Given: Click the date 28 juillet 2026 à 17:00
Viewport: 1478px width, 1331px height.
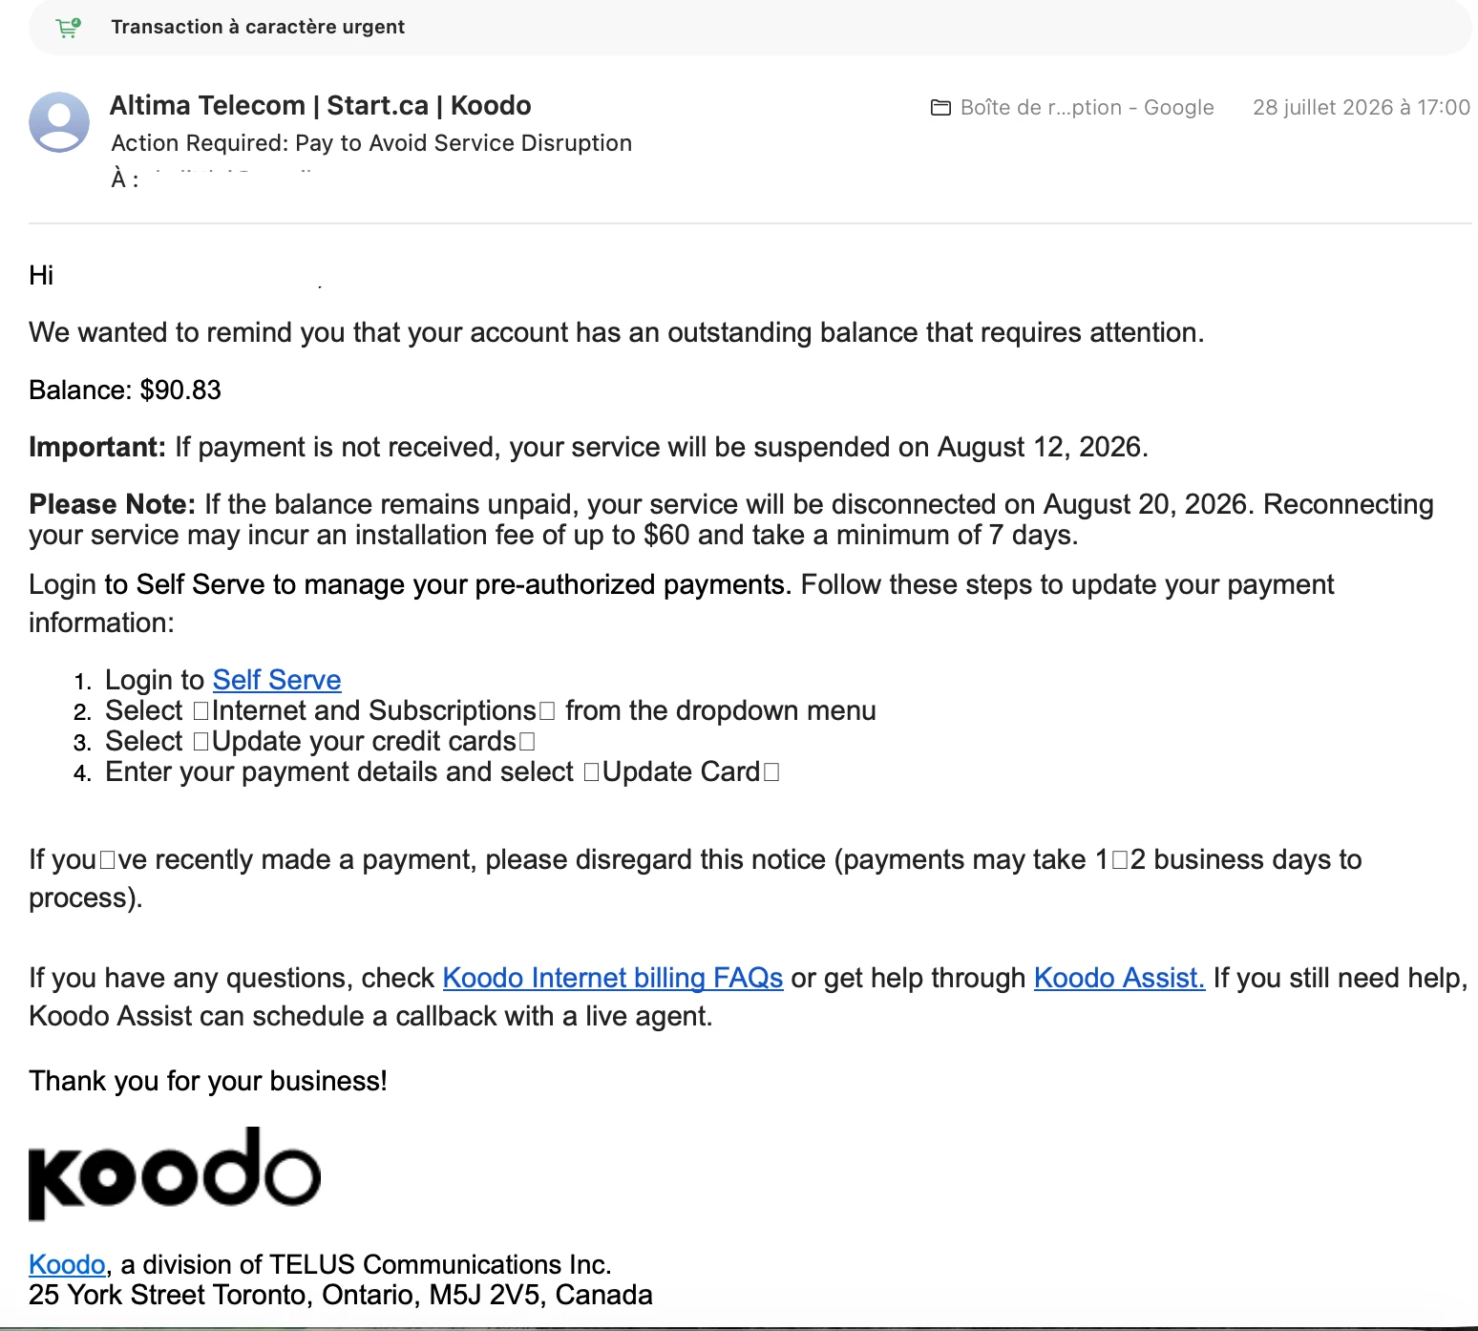Looking at the screenshot, I should click(x=1362, y=108).
